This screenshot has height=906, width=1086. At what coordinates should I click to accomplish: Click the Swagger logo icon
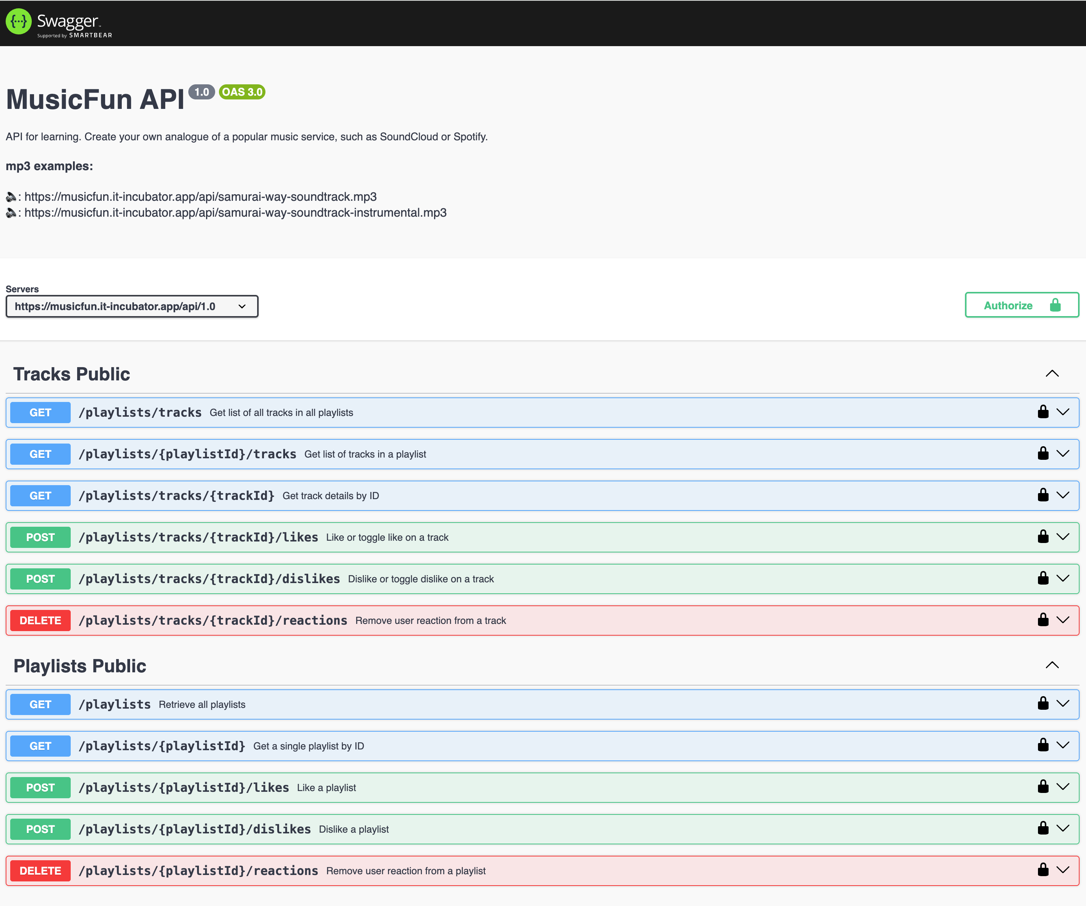pos(19,22)
